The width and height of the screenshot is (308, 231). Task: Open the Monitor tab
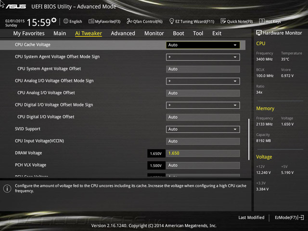tap(154, 33)
